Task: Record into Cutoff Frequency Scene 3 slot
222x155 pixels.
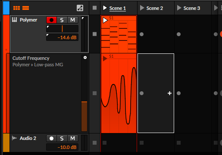Action: pos(178,93)
